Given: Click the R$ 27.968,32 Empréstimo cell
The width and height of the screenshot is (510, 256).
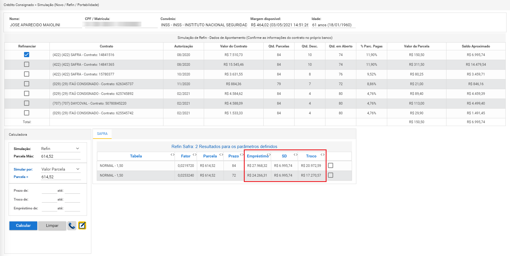Looking at the screenshot, I should (x=257, y=166).
